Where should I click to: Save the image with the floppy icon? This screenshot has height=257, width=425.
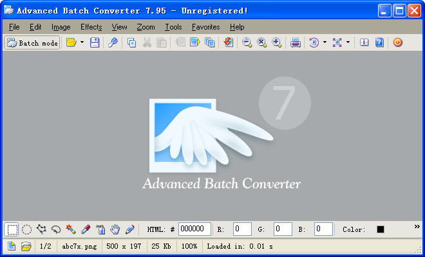coord(95,42)
